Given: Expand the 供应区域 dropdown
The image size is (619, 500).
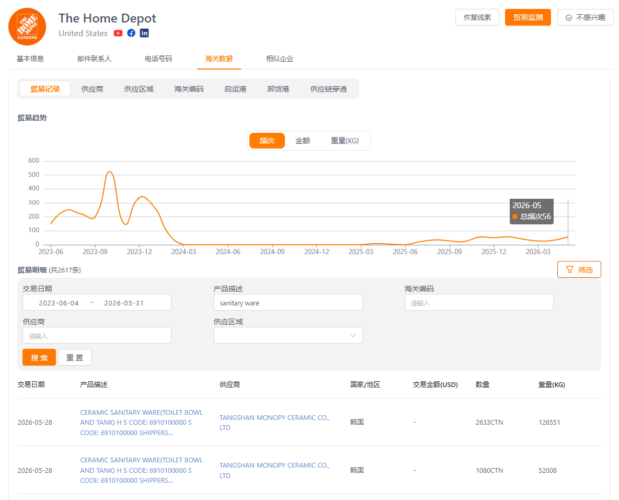Looking at the screenshot, I should [x=288, y=336].
